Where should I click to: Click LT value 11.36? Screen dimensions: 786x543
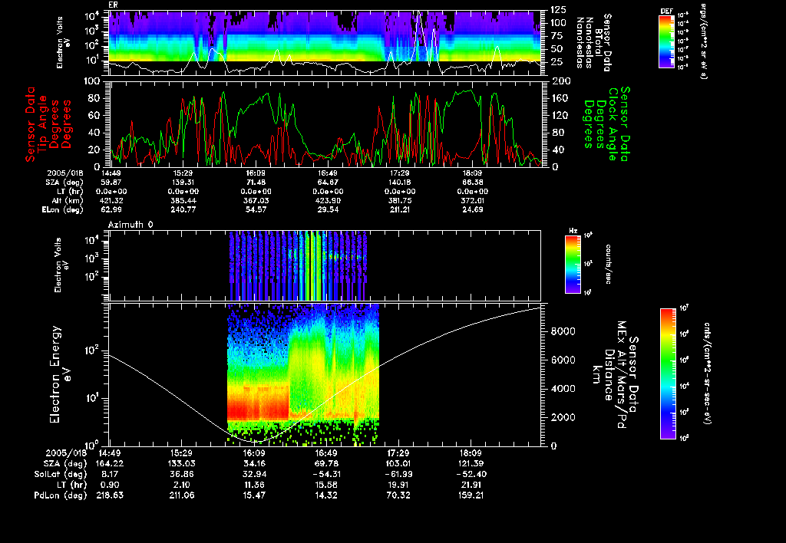click(x=254, y=485)
